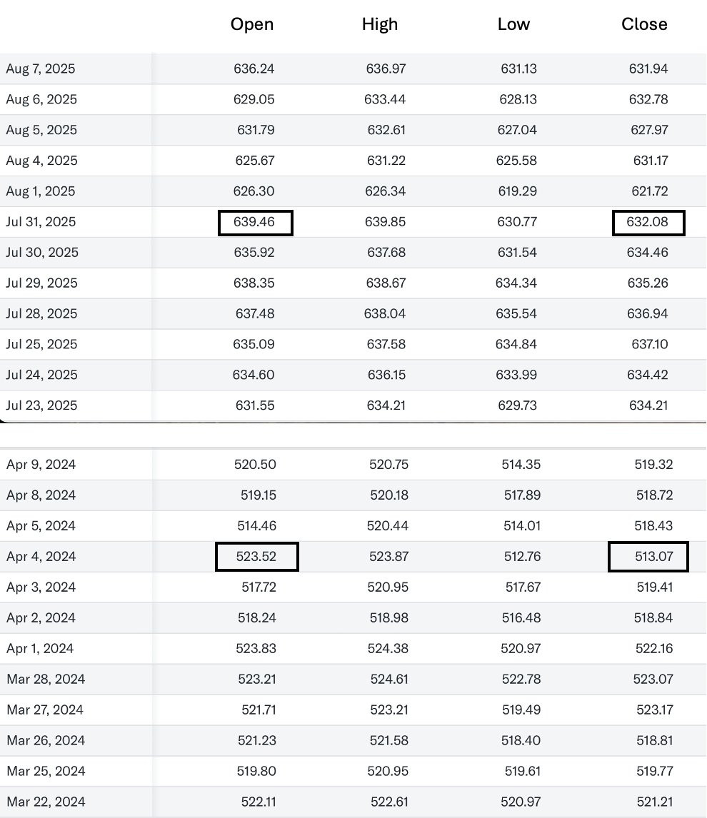Select the Mar 28, 2024 date cell
This screenshot has height=818, width=707.
(x=46, y=680)
